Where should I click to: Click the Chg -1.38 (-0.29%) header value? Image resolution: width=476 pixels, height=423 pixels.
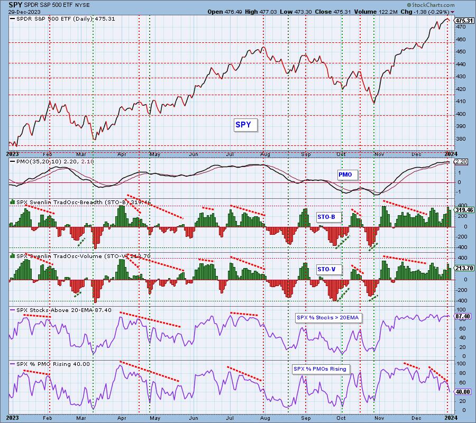pyautogui.click(x=425, y=12)
